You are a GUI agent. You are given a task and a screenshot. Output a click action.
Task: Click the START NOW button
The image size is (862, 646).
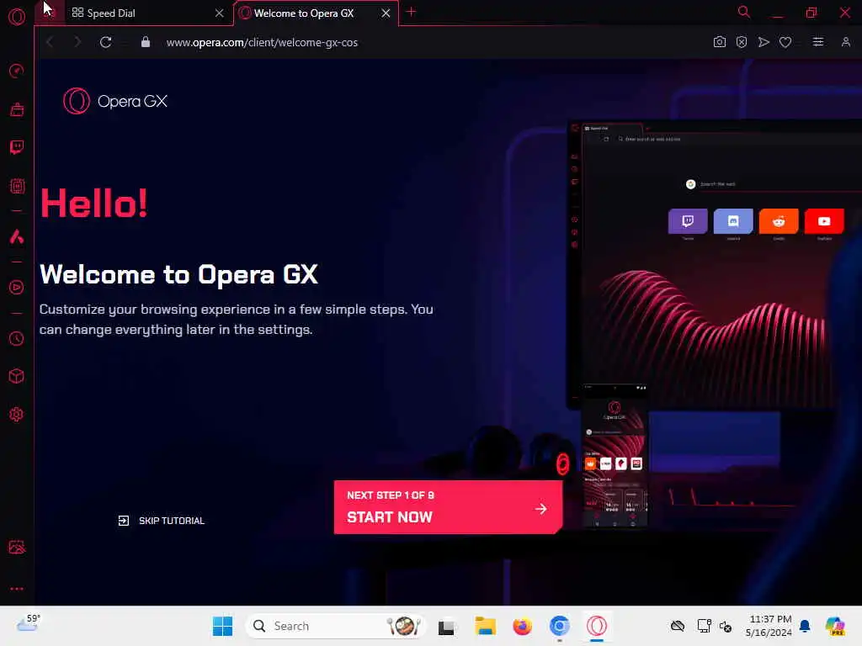tap(448, 507)
